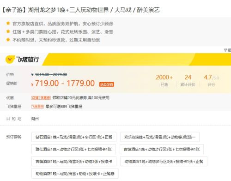The height and width of the screenshot is (181, 231).
Task: Open the 举报 report link
Action: pyautogui.click(x=227, y=50)
